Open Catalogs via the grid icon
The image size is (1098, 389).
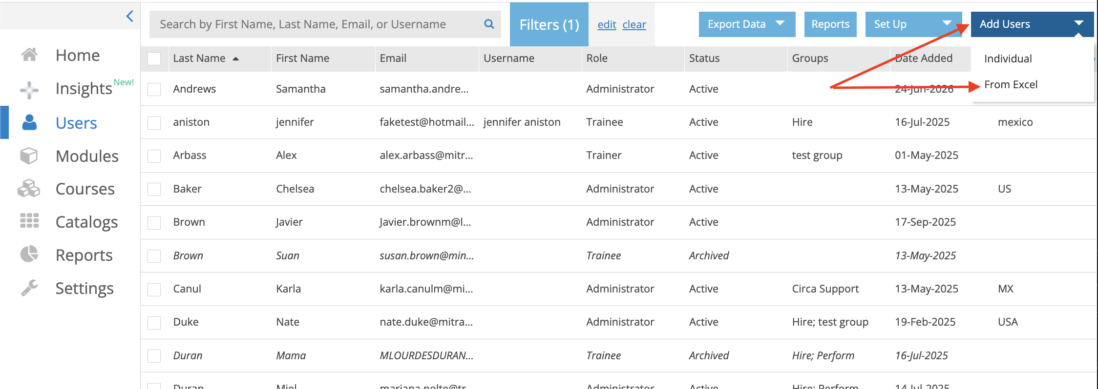click(x=29, y=221)
